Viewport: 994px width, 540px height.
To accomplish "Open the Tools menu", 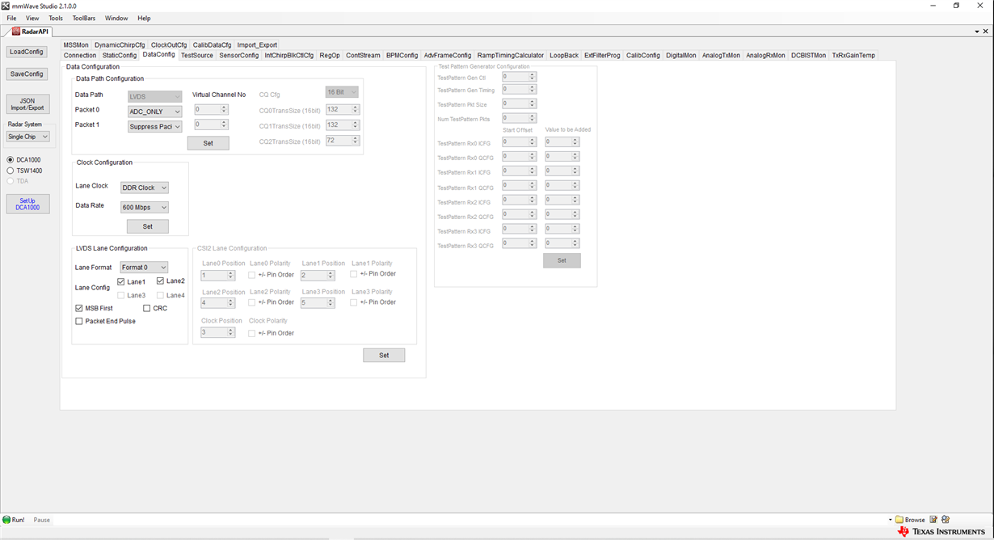I will (56, 18).
